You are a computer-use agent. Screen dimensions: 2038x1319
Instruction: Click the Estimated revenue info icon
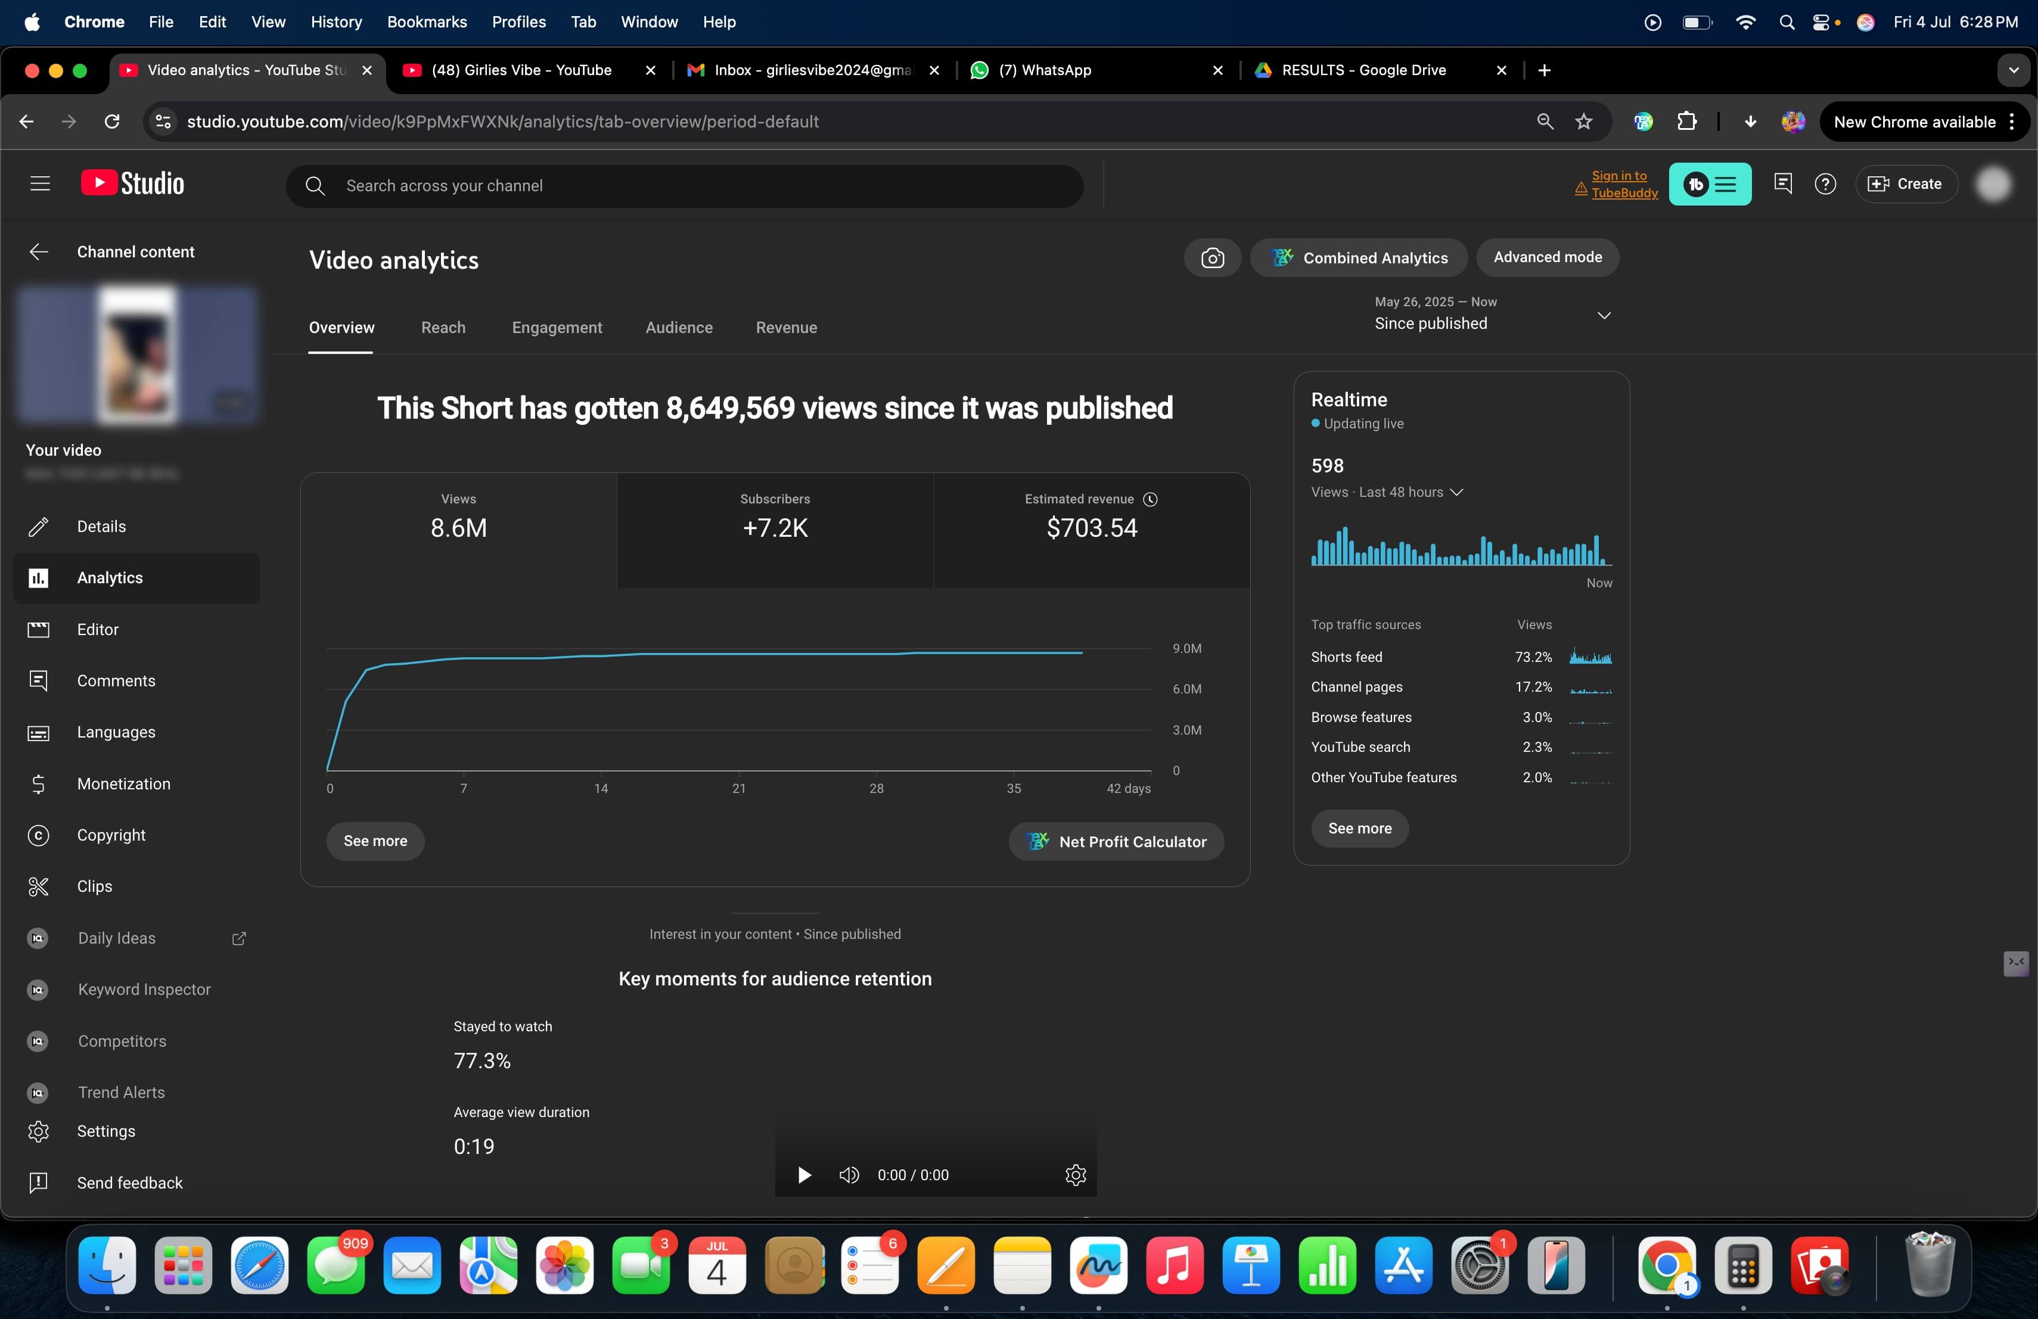1151,499
